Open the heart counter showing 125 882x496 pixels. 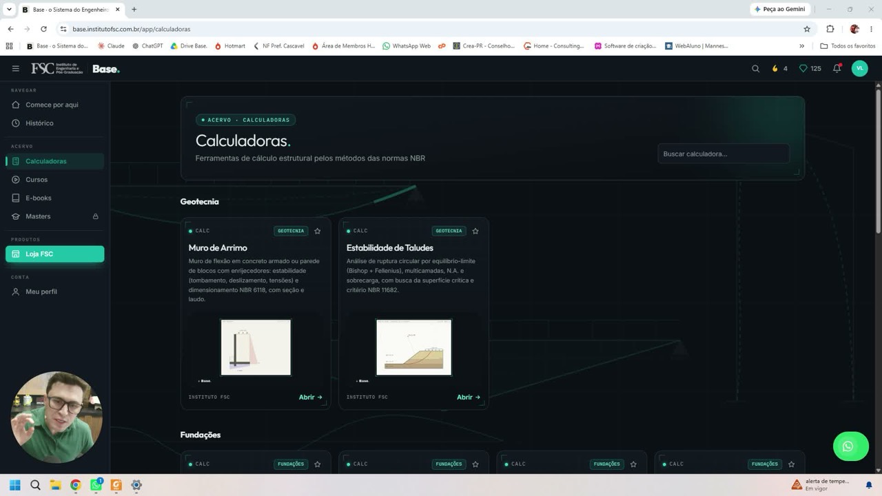[810, 69]
